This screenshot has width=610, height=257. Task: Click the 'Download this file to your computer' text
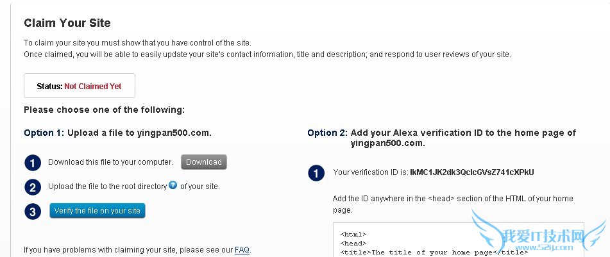click(110, 162)
